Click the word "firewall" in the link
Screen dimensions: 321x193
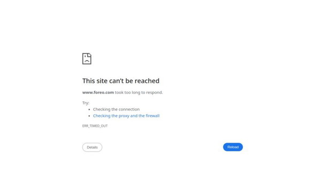pyautogui.click(x=152, y=116)
